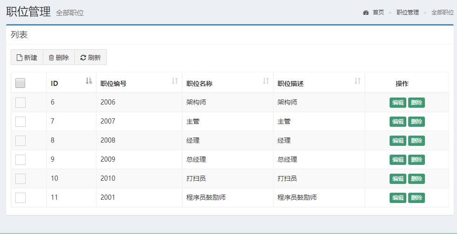The image size is (457, 235).
Task: Sort by 职位名称 column arrows
Action: [266, 81]
